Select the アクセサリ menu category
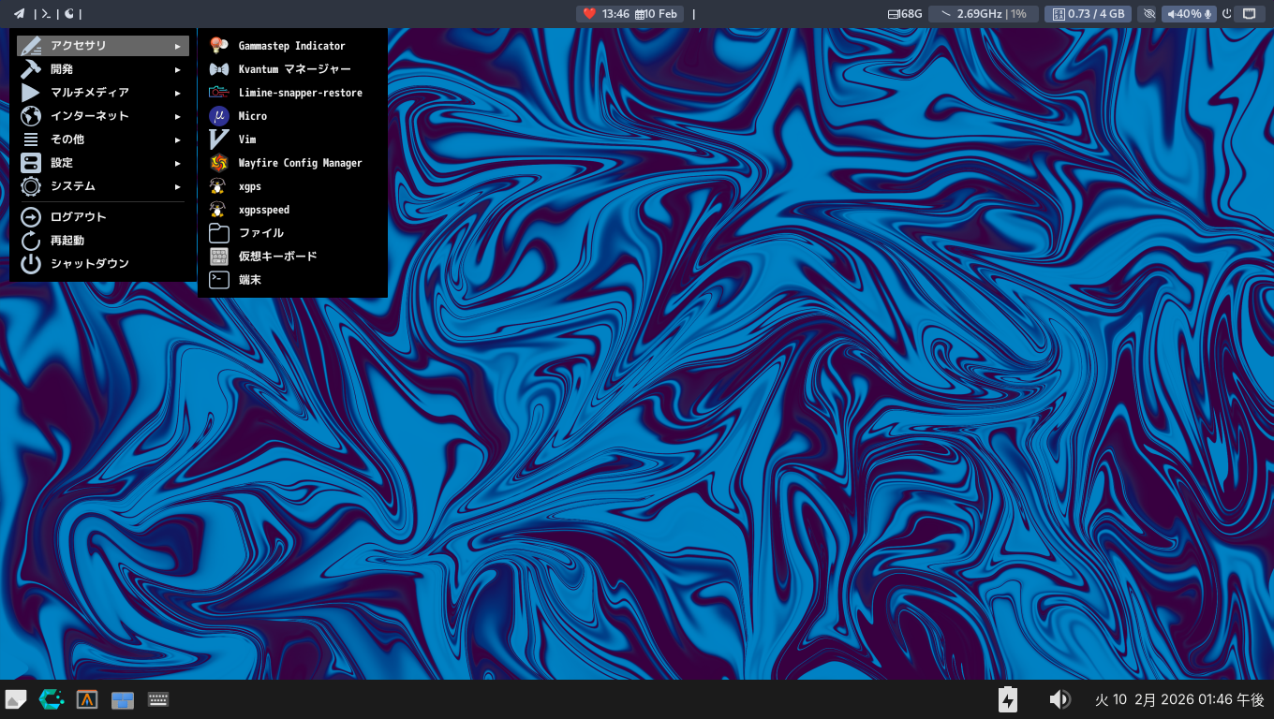 [x=103, y=46]
